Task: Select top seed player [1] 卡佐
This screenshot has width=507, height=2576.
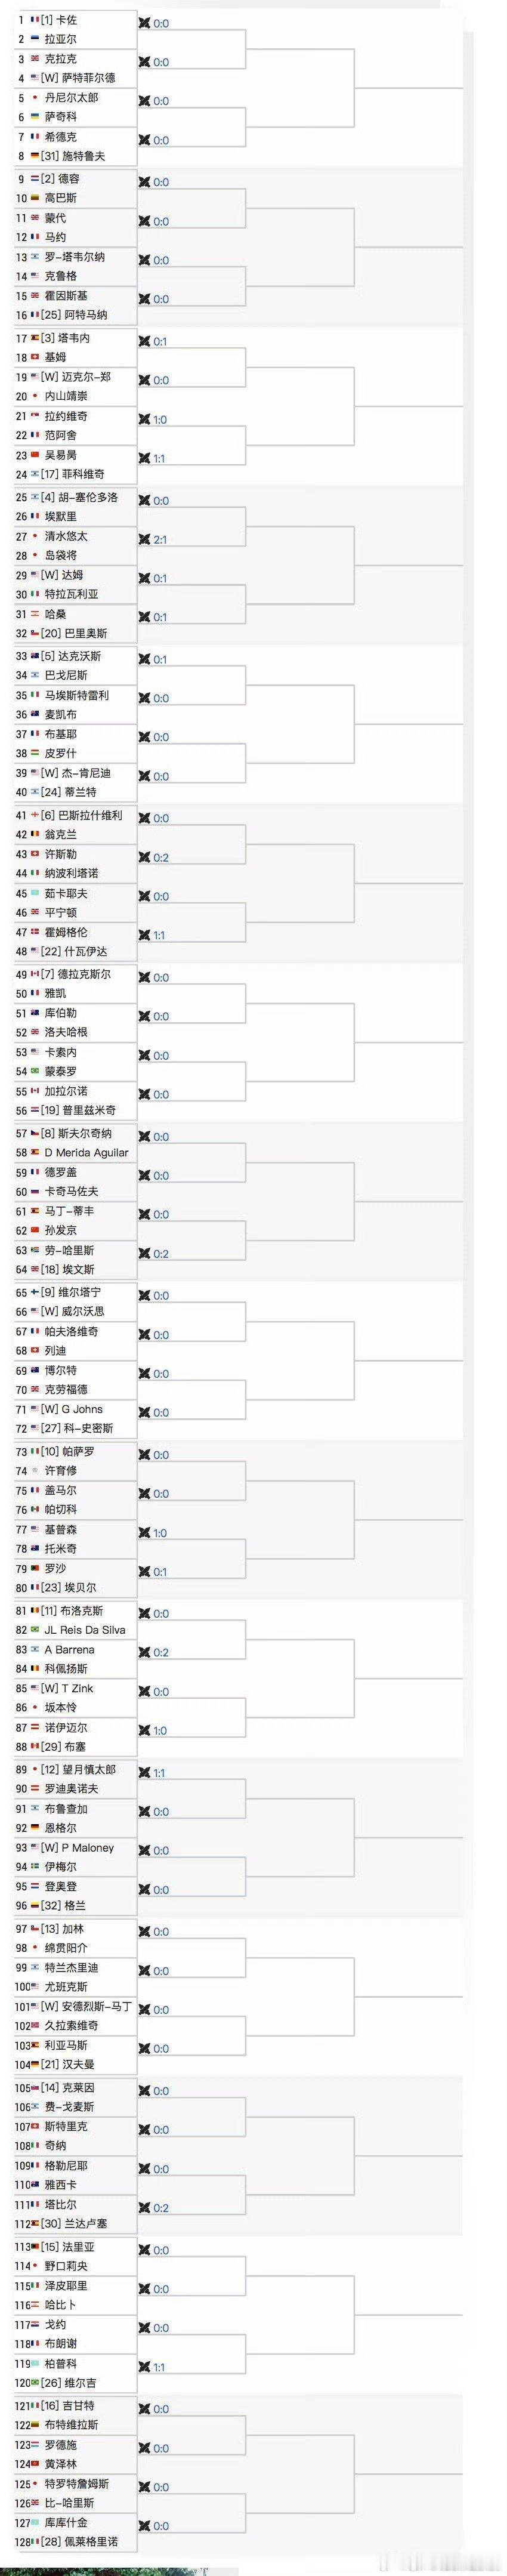Action: pos(59,20)
